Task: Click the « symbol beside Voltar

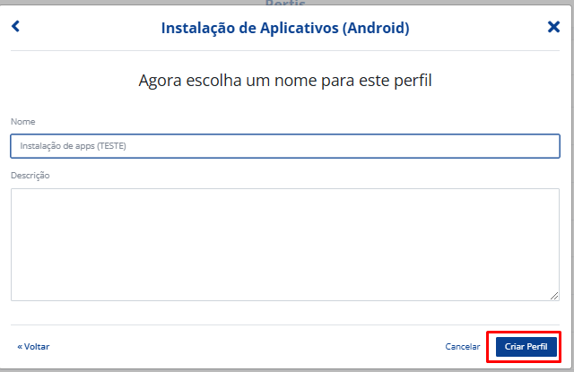Action: click(x=20, y=347)
